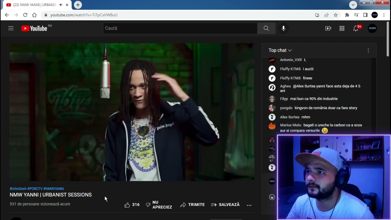The height and width of the screenshot is (220, 391).
Task: Open notifications bell with 9+ badge
Action: [x=356, y=28]
